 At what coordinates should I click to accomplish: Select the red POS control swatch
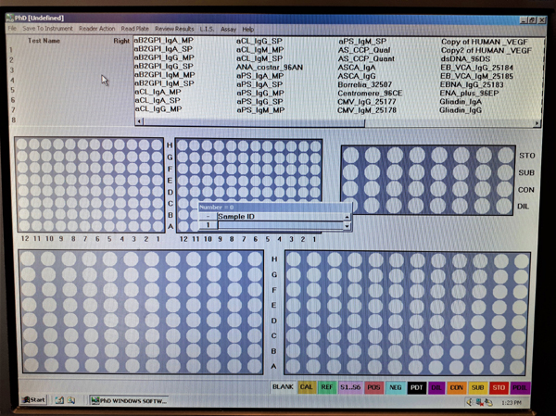373,386
